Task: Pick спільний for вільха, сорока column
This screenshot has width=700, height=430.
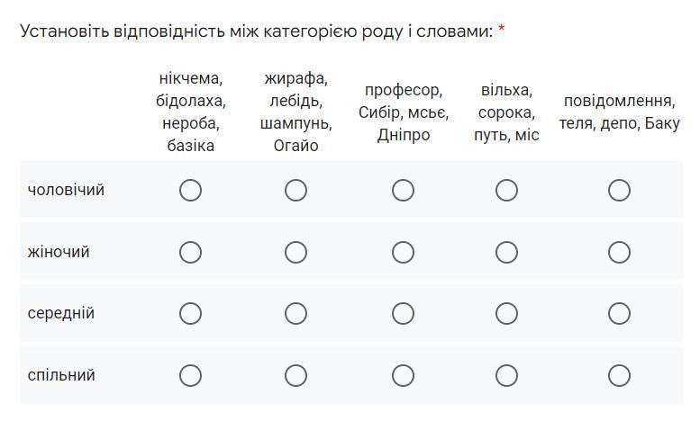Action: (506, 376)
